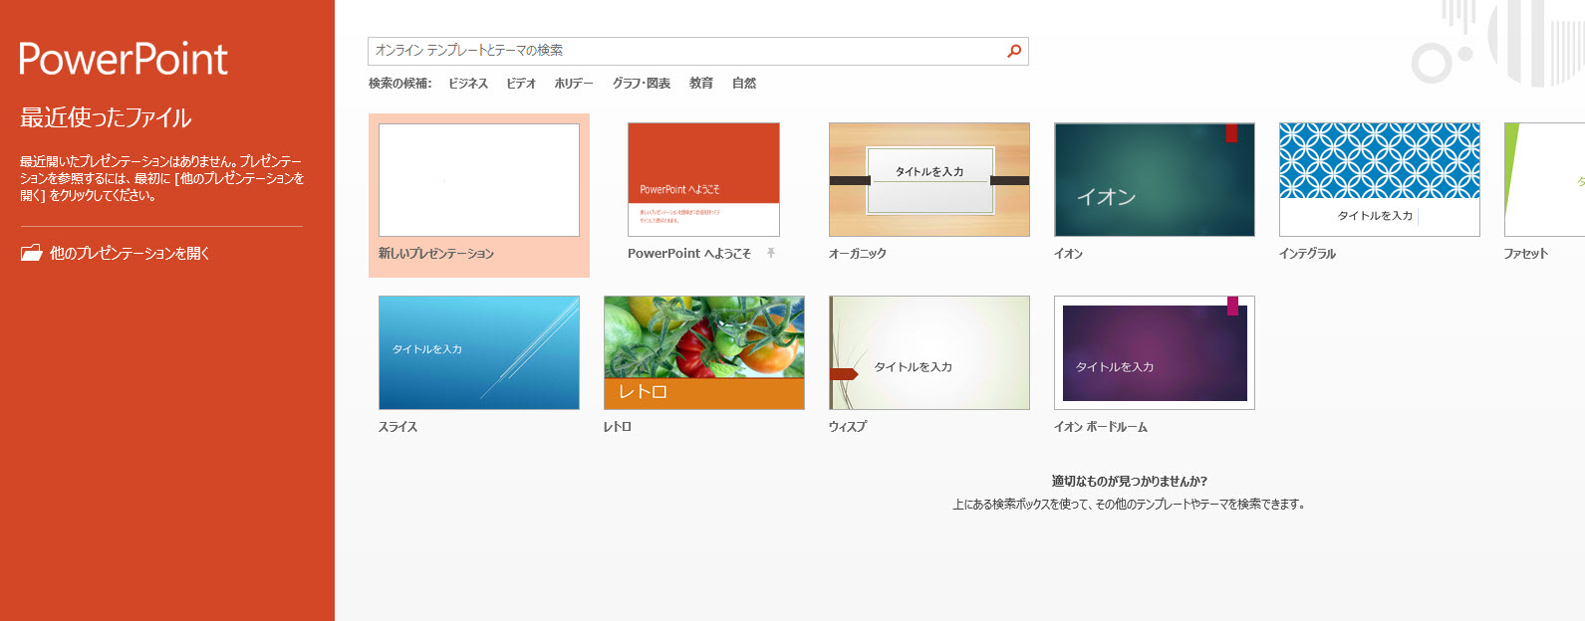The width and height of the screenshot is (1585, 621).
Task: Open the PowerPoint へようこそ thumbnail
Action: coord(703,180)
